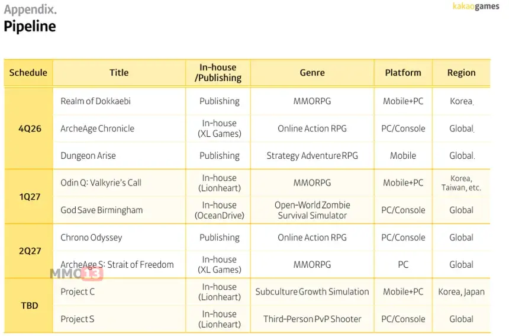
Task: Click 'Mobile+PC' in Realm of Dokkaebi row
Action: point(403,101)
